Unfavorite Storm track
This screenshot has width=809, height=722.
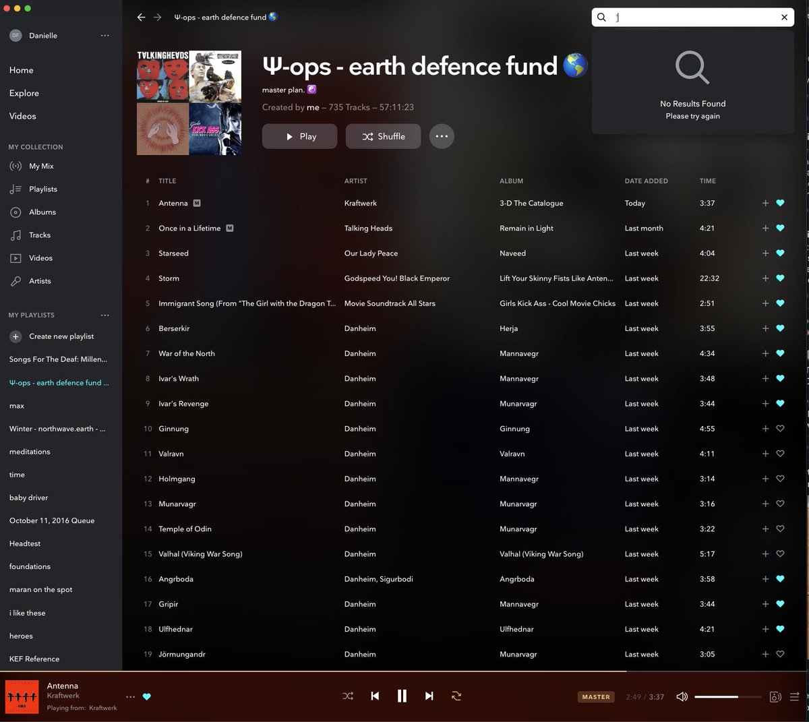(x=780, y=278)
